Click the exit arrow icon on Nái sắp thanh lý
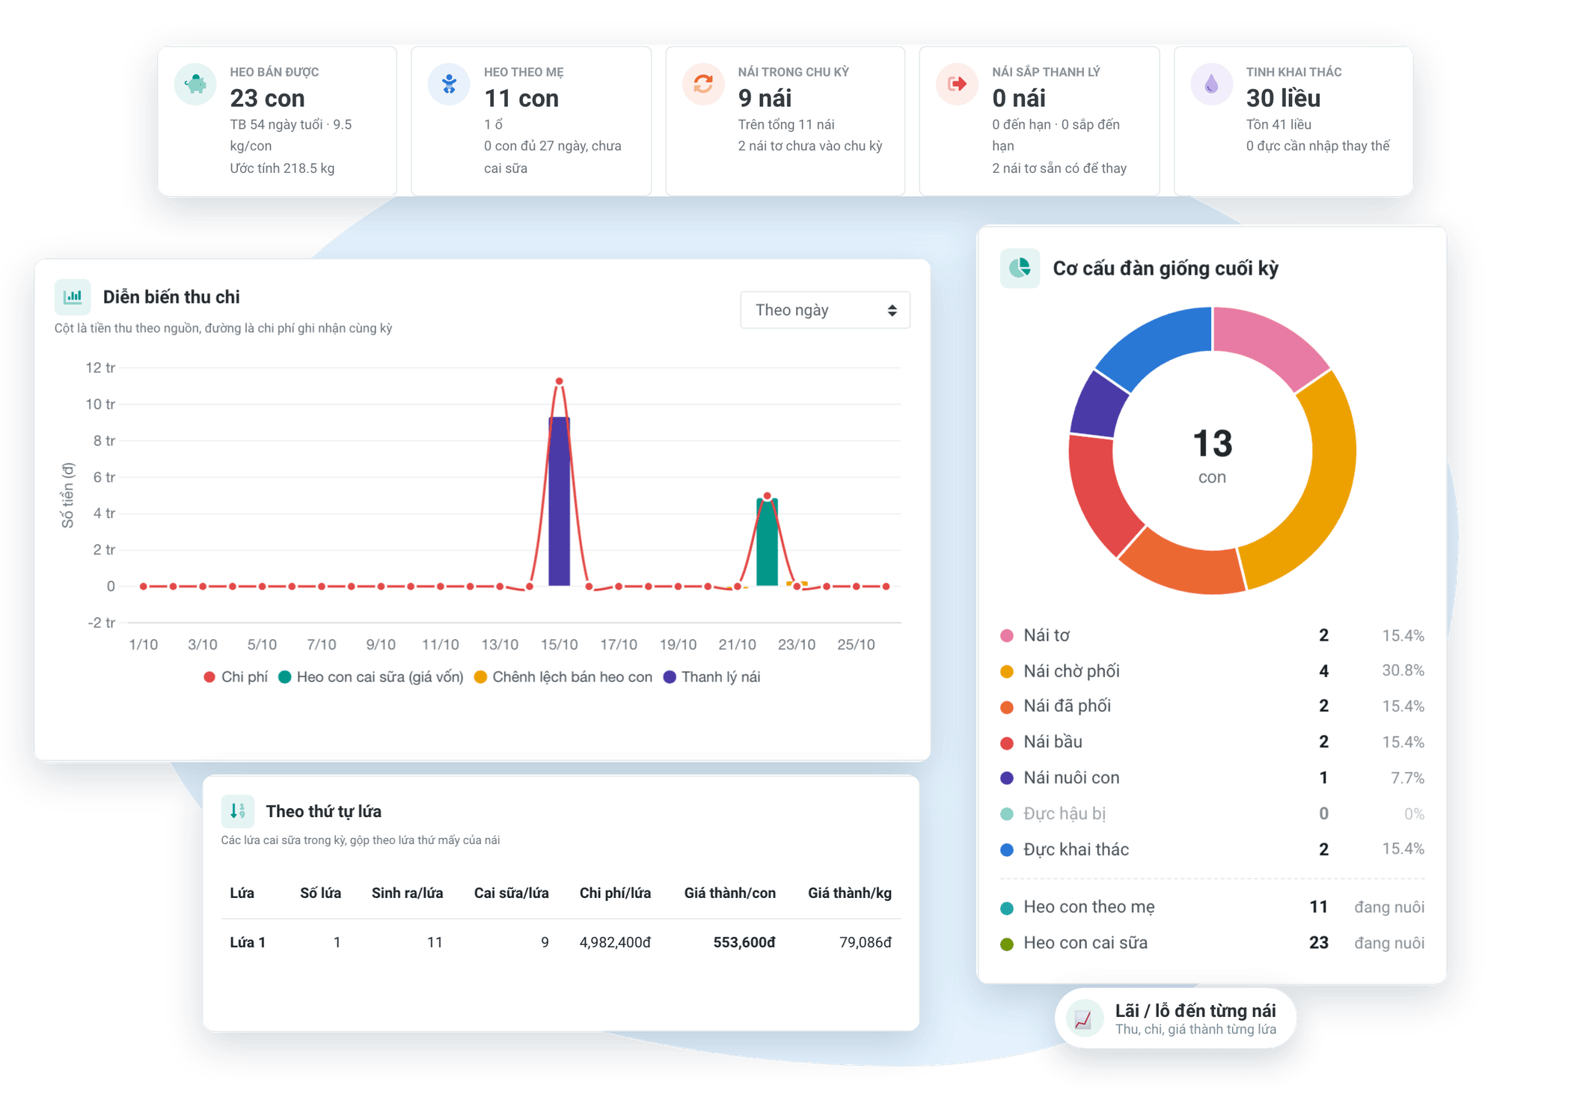This screenshot has width=1571, height=1100. coord(957,83)
